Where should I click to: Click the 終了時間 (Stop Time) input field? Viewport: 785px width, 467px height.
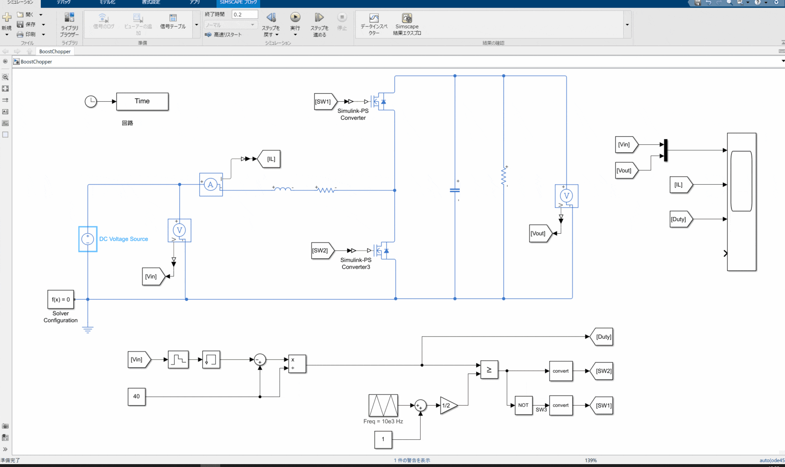245,14
